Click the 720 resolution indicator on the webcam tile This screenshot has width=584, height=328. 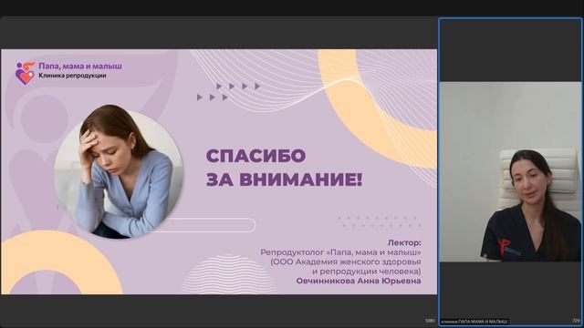tap(576, 321)
